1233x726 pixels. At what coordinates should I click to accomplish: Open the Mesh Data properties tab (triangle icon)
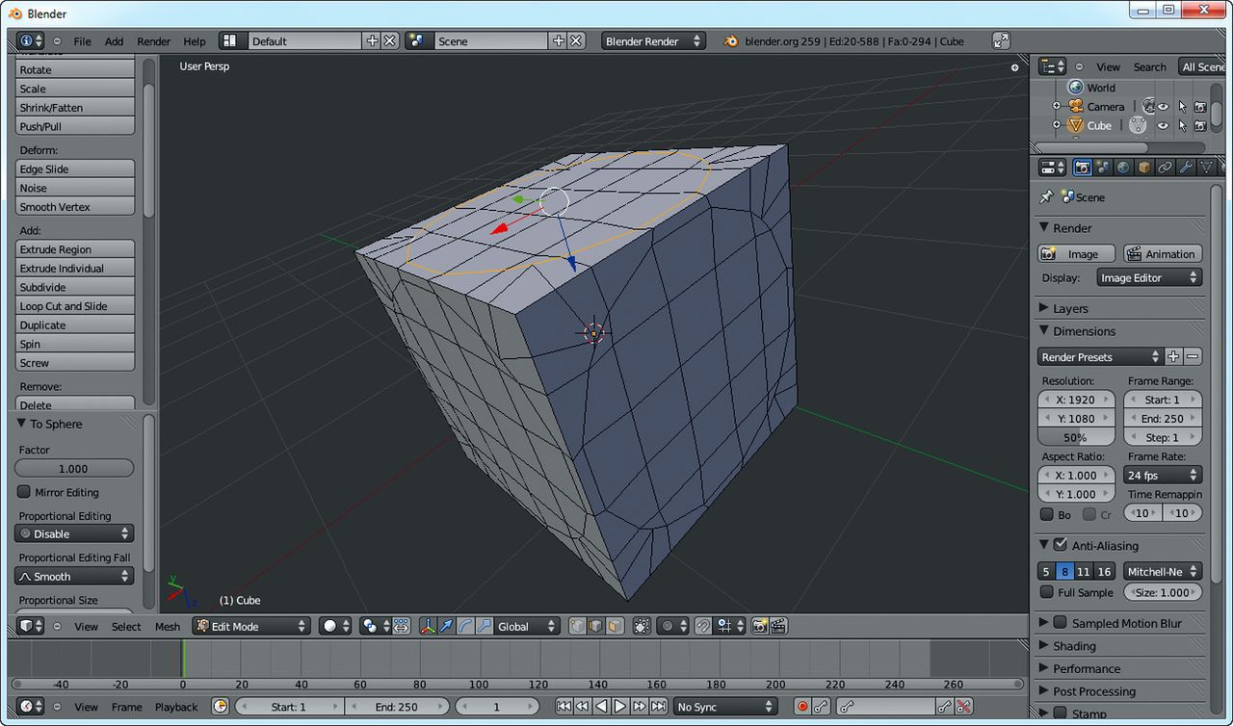[x=1205, y=168]
